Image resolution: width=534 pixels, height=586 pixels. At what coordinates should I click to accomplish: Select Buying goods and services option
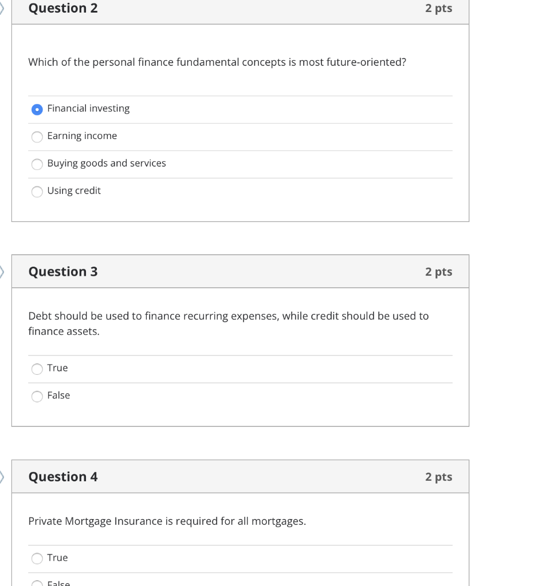pos(37,164)
